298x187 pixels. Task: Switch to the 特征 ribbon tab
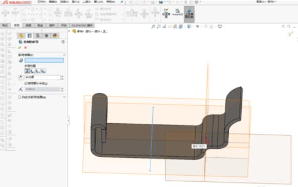5,25
